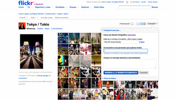Click Cerrar sesión link
This screenshot has height=100, width=177.
(152, 2)
